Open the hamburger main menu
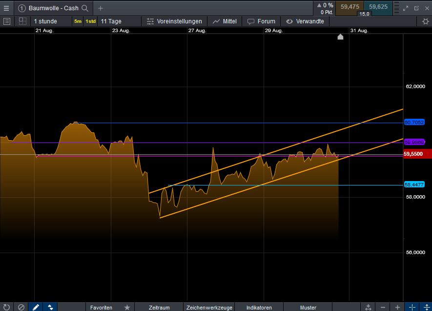Viewport: 432px width, 311px height. 6,8
